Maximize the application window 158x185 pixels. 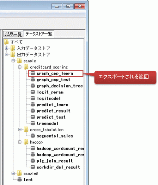tap(68, 6)
